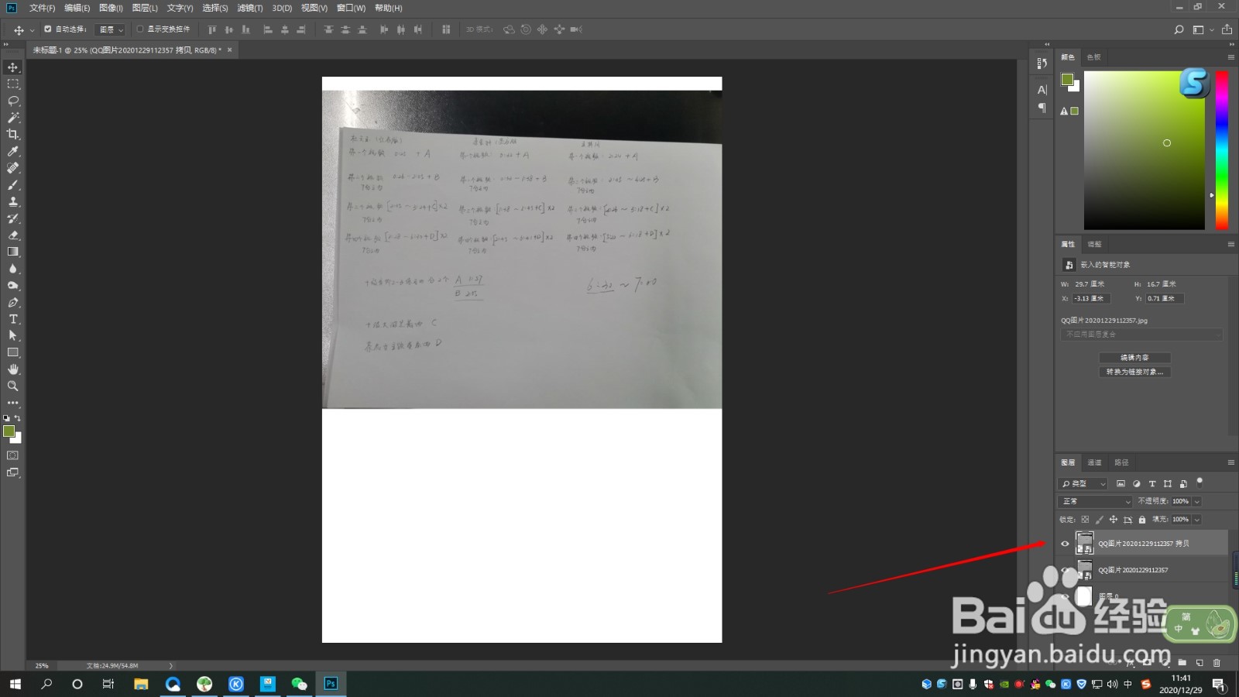Select the Eraser tool
The height and width of the screenshot is (697, 1239).
point(13,235)
